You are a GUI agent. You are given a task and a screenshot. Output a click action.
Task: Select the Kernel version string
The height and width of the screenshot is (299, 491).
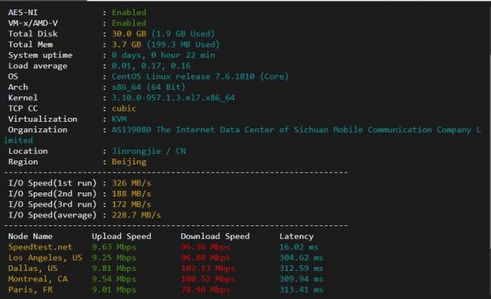point(173,98)
